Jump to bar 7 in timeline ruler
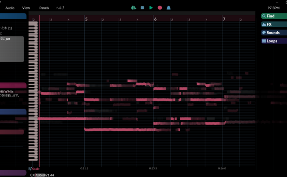The height and width of the screenshot is (177, 287). [224, 19]
